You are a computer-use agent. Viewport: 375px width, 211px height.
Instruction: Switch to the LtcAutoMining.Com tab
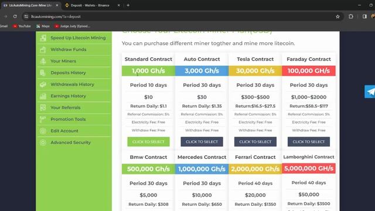(30, 5)
